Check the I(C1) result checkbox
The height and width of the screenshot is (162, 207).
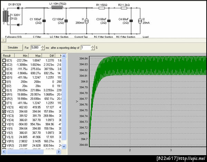click(4, 60)
